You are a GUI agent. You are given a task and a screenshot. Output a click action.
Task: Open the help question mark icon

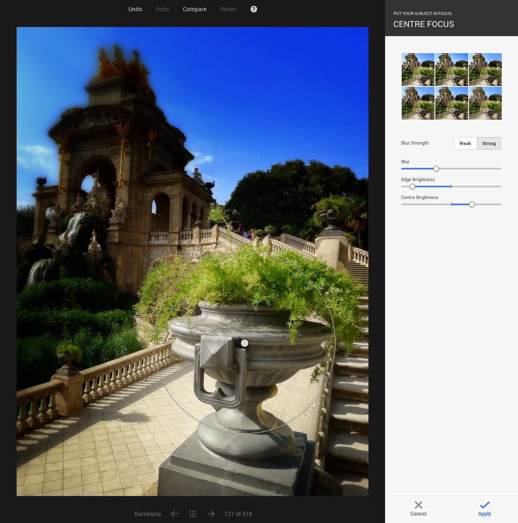pos(254,9)
